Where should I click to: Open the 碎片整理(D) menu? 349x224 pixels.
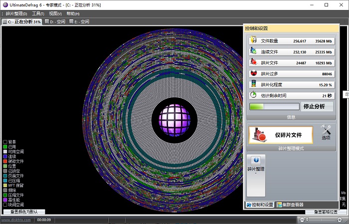(16, 14)
